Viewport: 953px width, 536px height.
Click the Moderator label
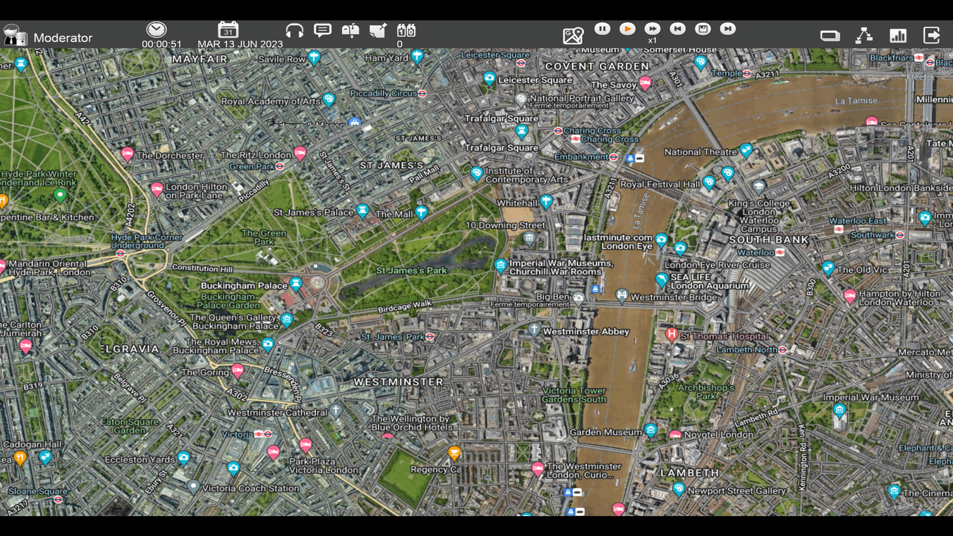(x=63, y=38)
